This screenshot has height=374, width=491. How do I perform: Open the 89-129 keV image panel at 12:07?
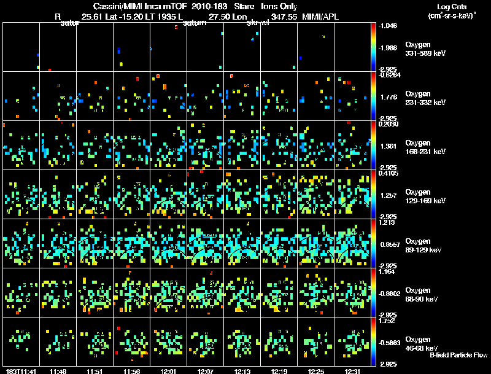point(205,243)
